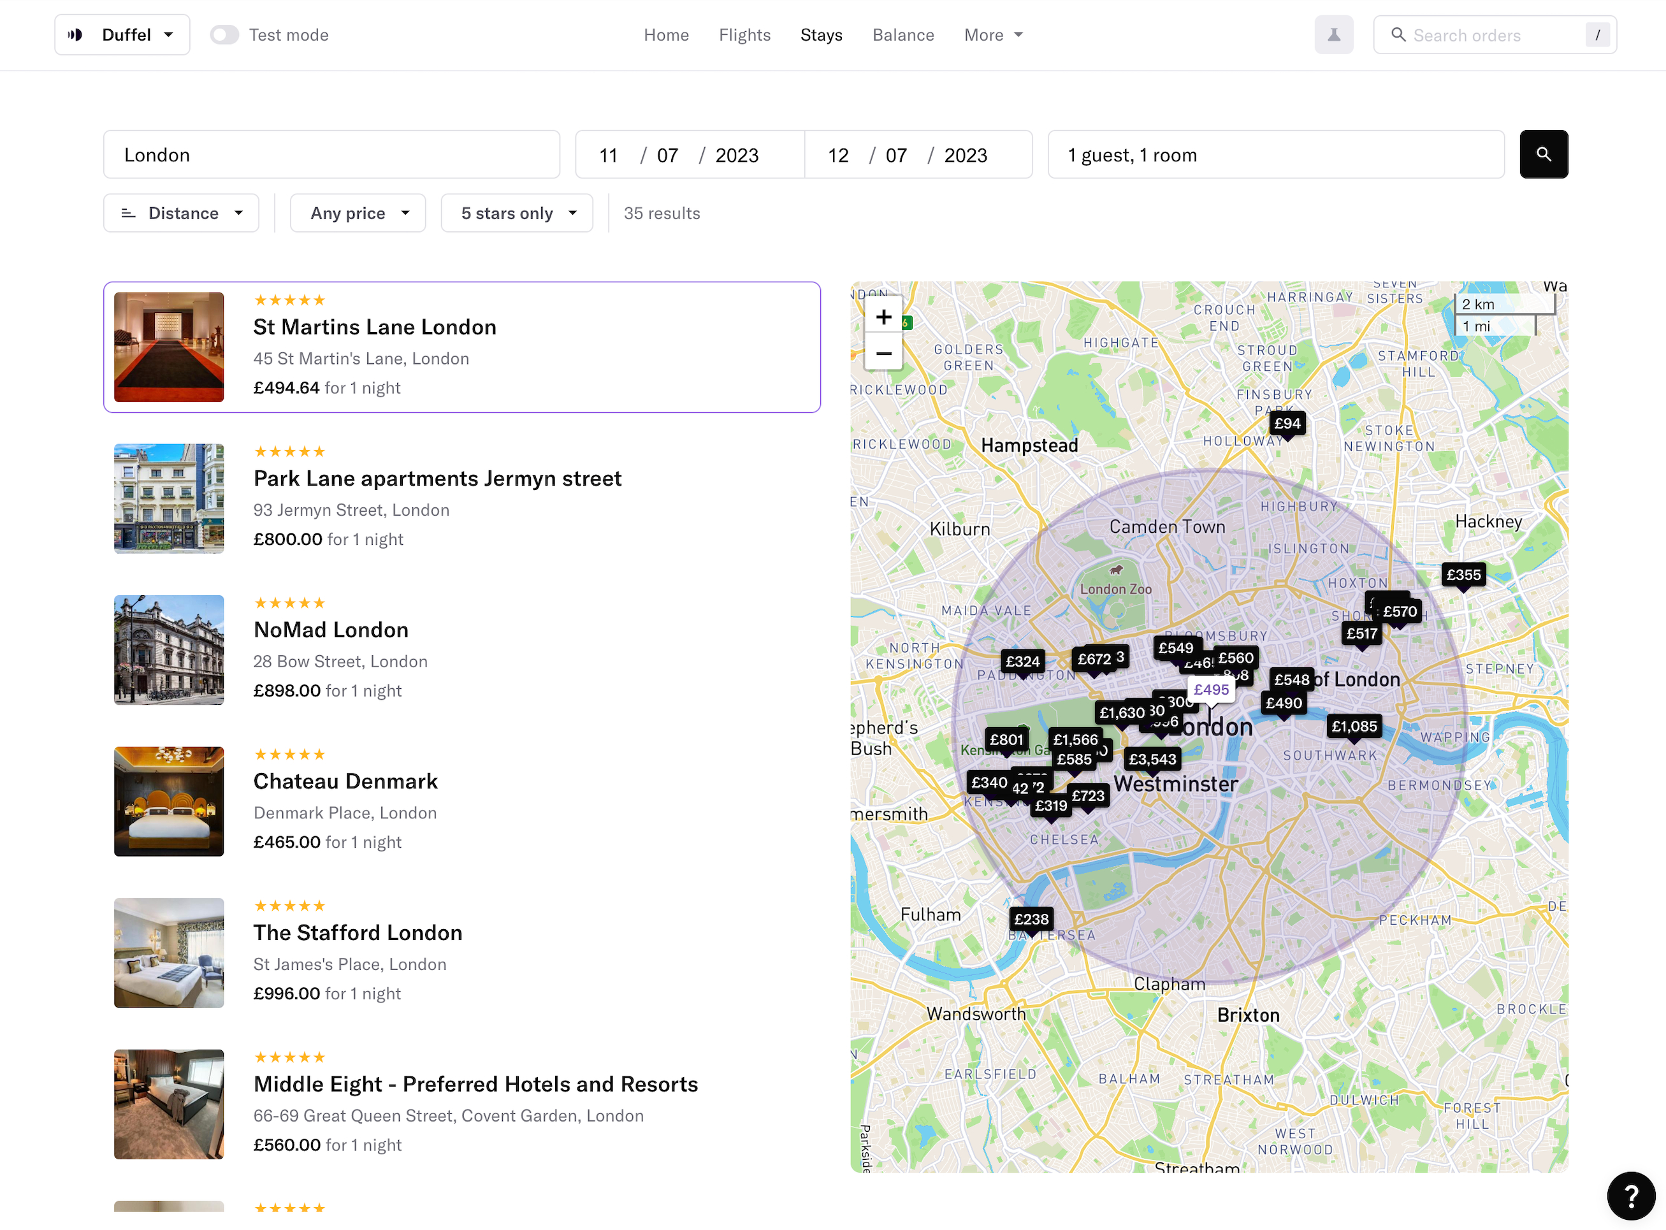Open the Distance sort dropdown
1666x1230 pixels.
(x=181, y=213)
